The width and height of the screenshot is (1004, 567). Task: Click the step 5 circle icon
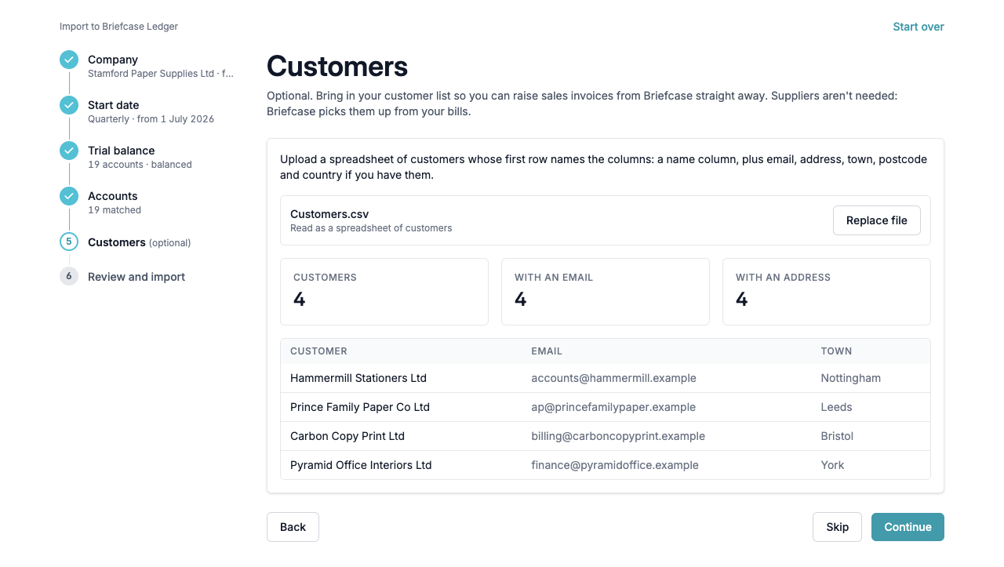pos(69,242)
